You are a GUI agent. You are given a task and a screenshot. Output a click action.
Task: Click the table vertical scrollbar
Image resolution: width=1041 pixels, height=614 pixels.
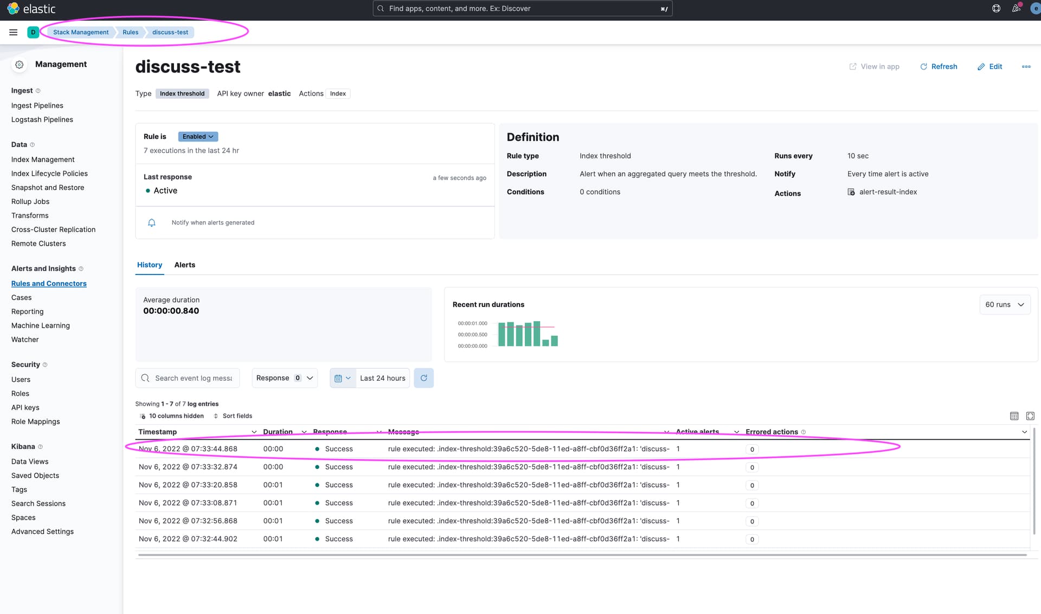(x=1034, y=481)
